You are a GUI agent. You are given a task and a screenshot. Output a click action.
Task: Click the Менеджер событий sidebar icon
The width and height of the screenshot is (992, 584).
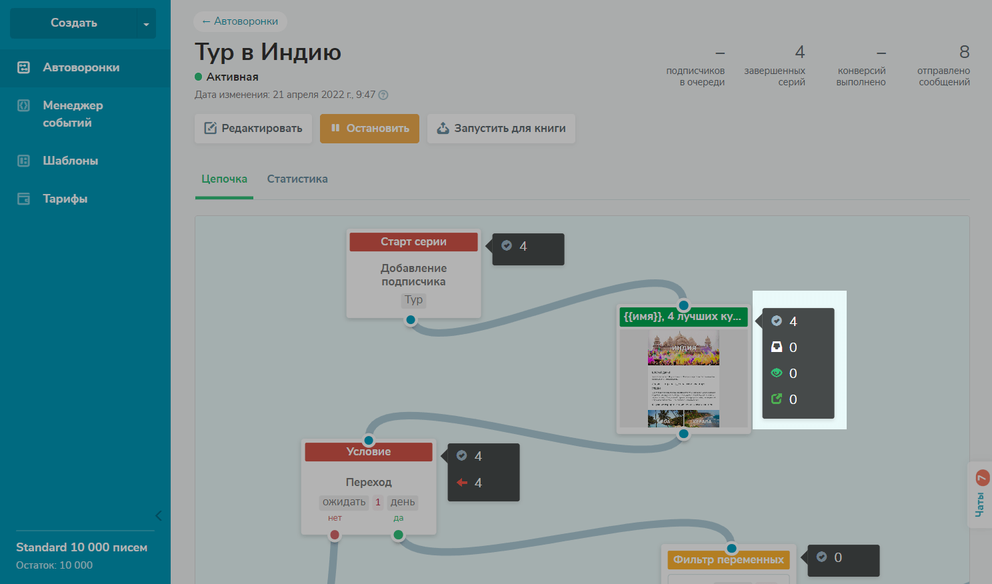(x=23, y=105)
